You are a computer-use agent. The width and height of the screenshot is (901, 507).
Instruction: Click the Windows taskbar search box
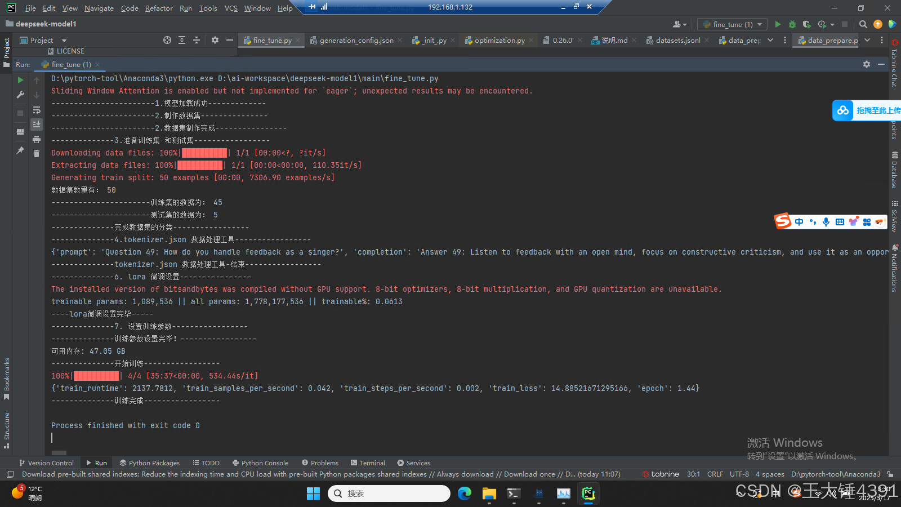pyautogui.click(x=389, y=493)
